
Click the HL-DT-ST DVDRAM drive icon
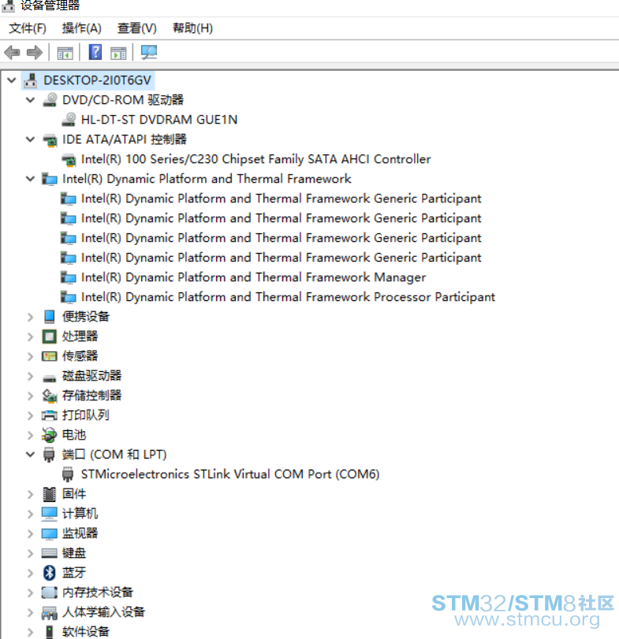click(x=69, y=120)
